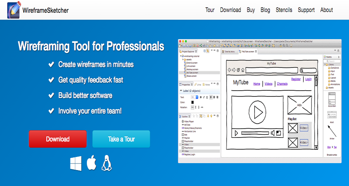Click the Videos link in the wireframe
Image resolution: width=349 pixels, height=186 pixels.
pos(268,84)
